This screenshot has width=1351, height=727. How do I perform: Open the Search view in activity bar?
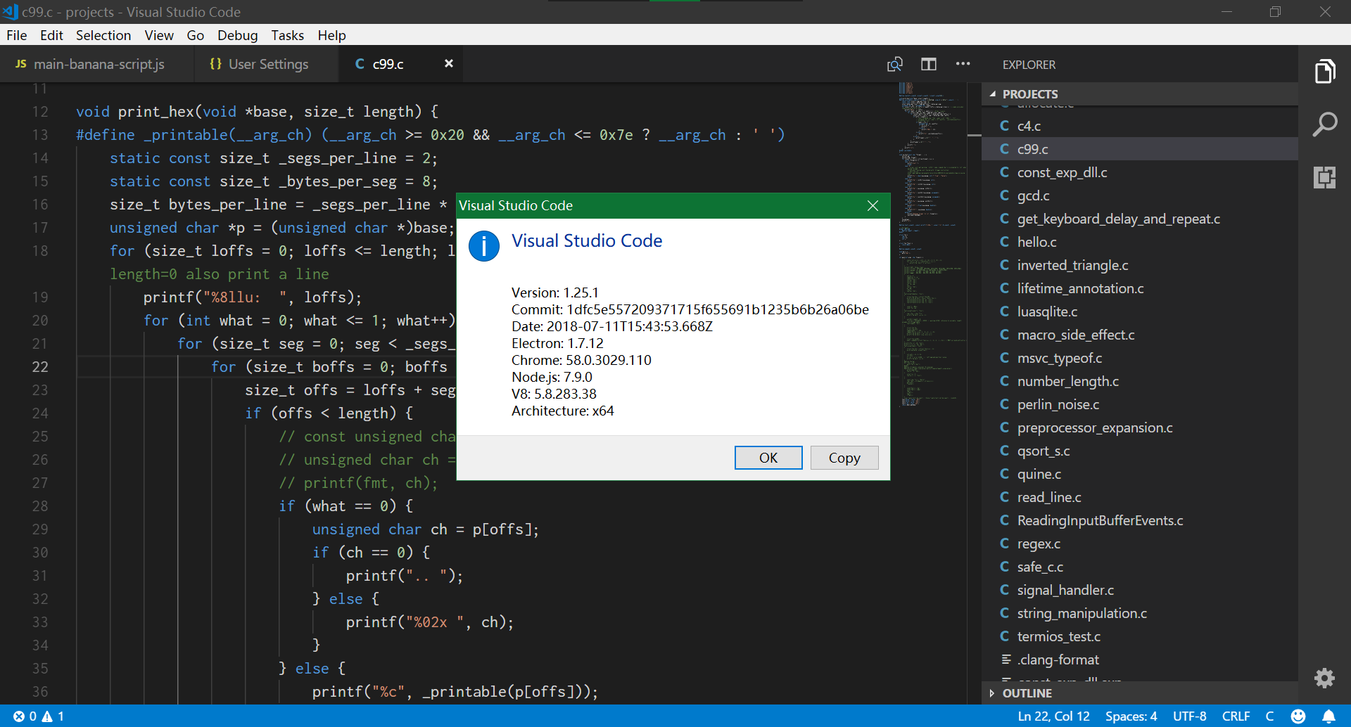coord(1325,124)
